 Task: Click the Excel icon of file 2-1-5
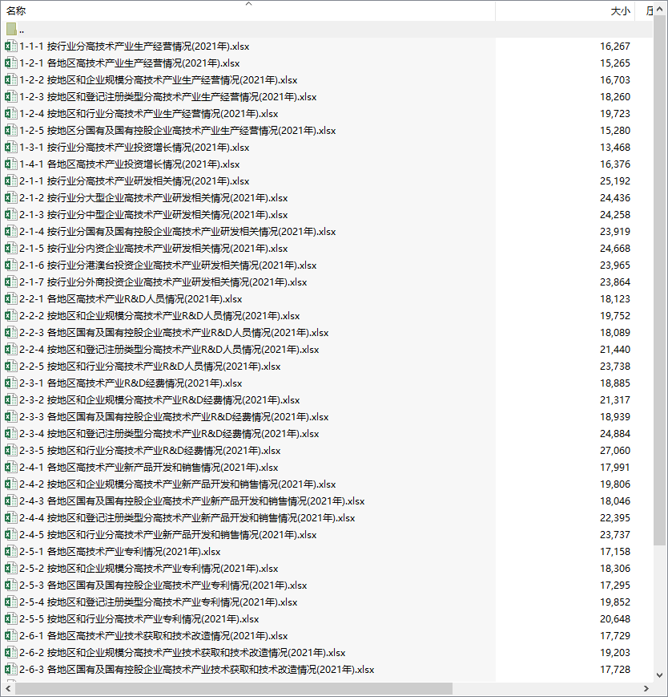pyautogui.click(x=10, y=249)
